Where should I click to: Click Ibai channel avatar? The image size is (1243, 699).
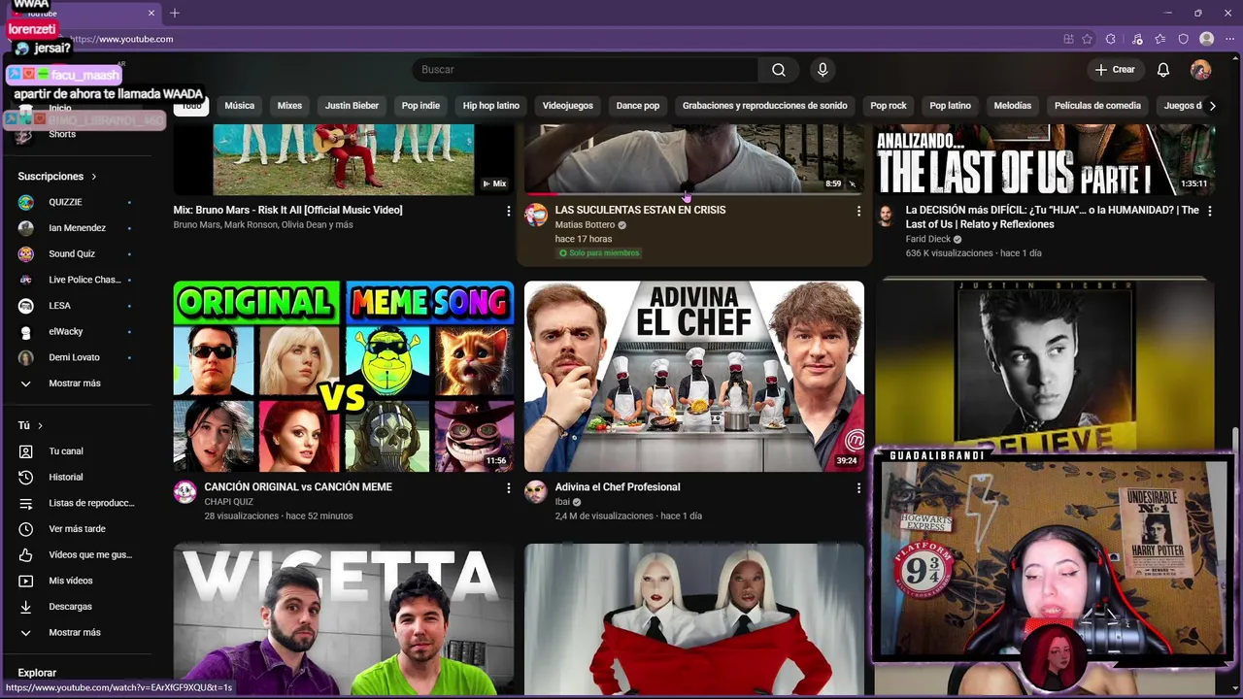[x=536, y=492]
